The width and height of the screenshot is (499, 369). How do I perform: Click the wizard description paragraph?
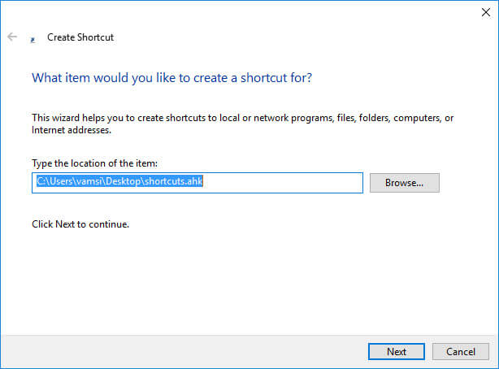pos(242,124)
